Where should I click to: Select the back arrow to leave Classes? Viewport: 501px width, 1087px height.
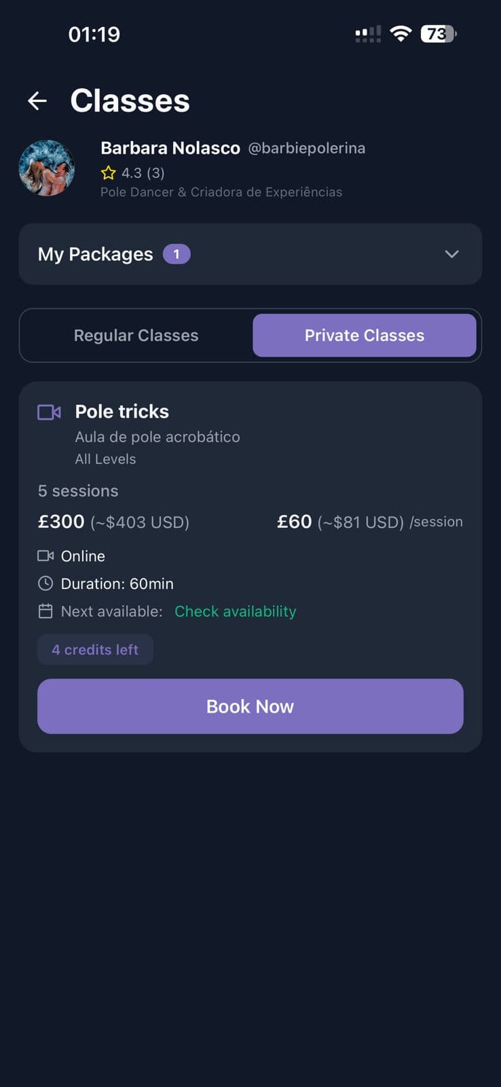pos(37,101)
